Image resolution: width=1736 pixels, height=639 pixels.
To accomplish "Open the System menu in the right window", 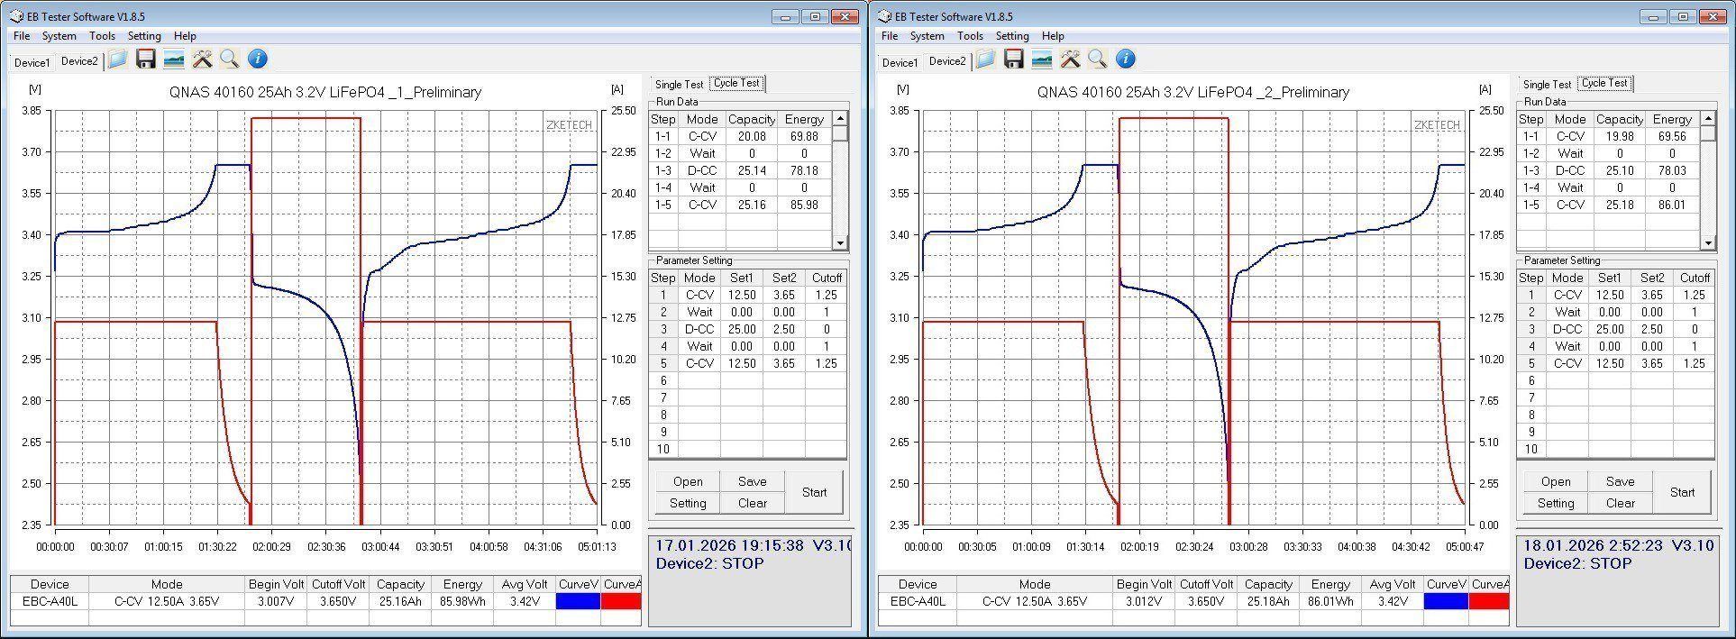I will 927,36.
